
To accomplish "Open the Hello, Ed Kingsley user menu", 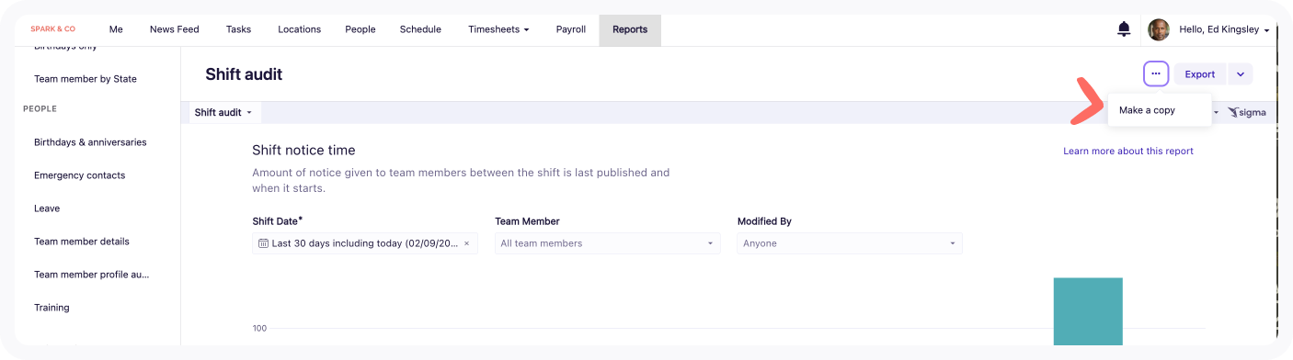I will 1224,29.
